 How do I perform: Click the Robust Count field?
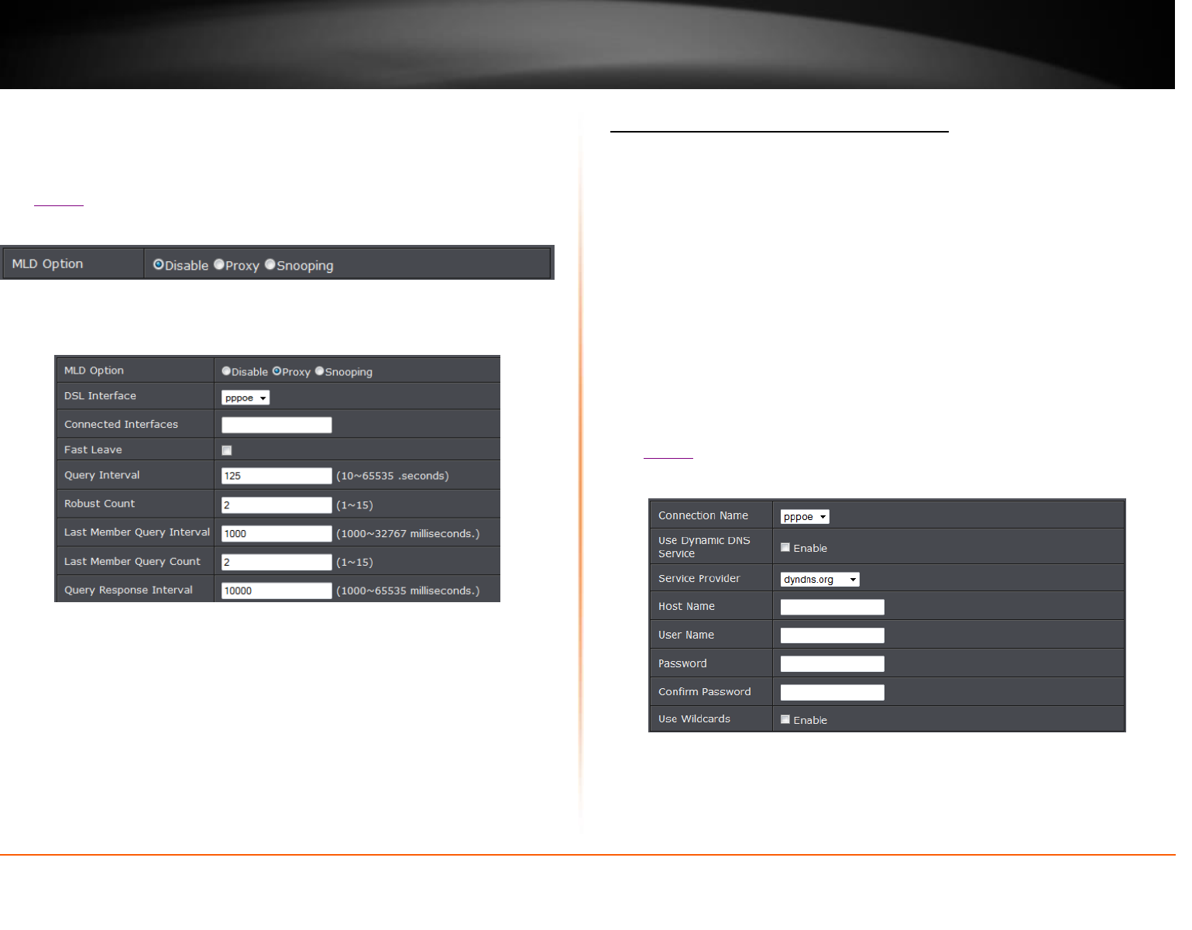[x=277, y=505]
